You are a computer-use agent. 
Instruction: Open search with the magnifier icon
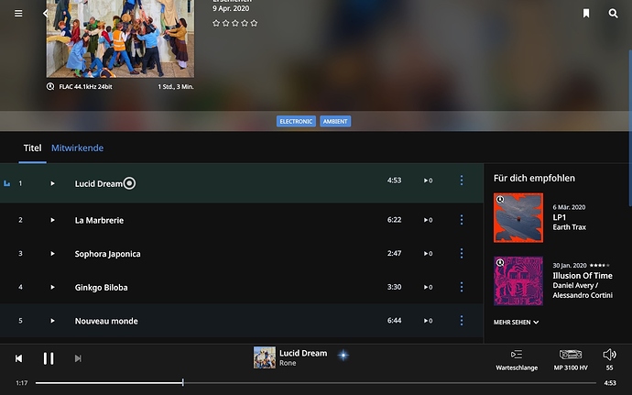pos(613,14)
